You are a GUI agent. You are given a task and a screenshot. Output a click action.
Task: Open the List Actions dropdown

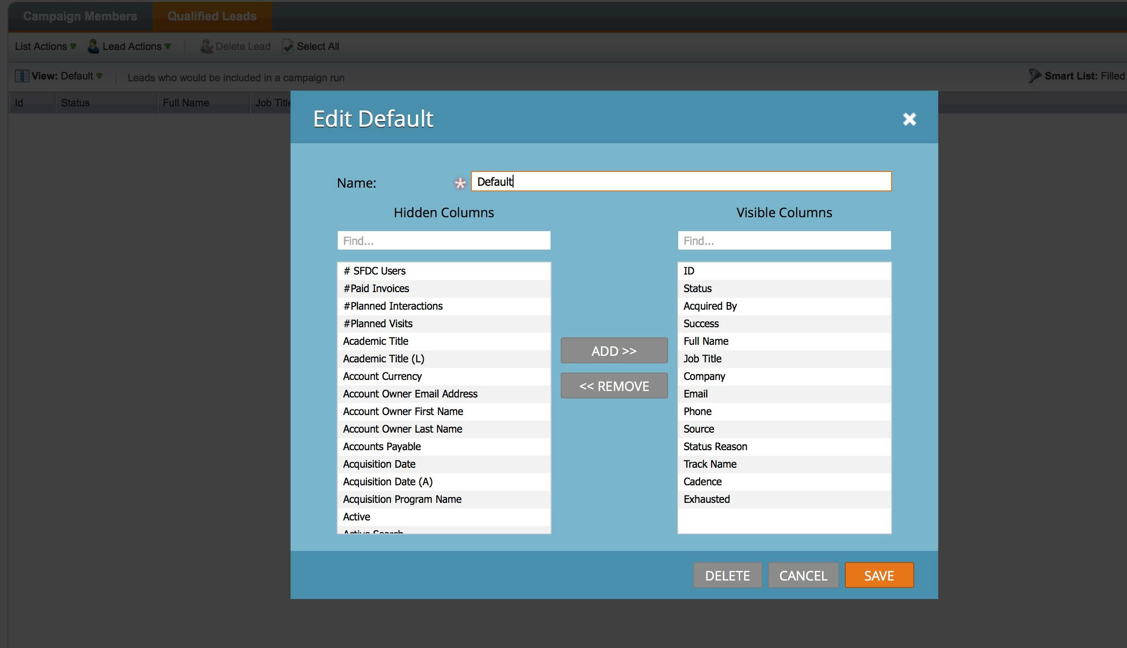point(45,46)
